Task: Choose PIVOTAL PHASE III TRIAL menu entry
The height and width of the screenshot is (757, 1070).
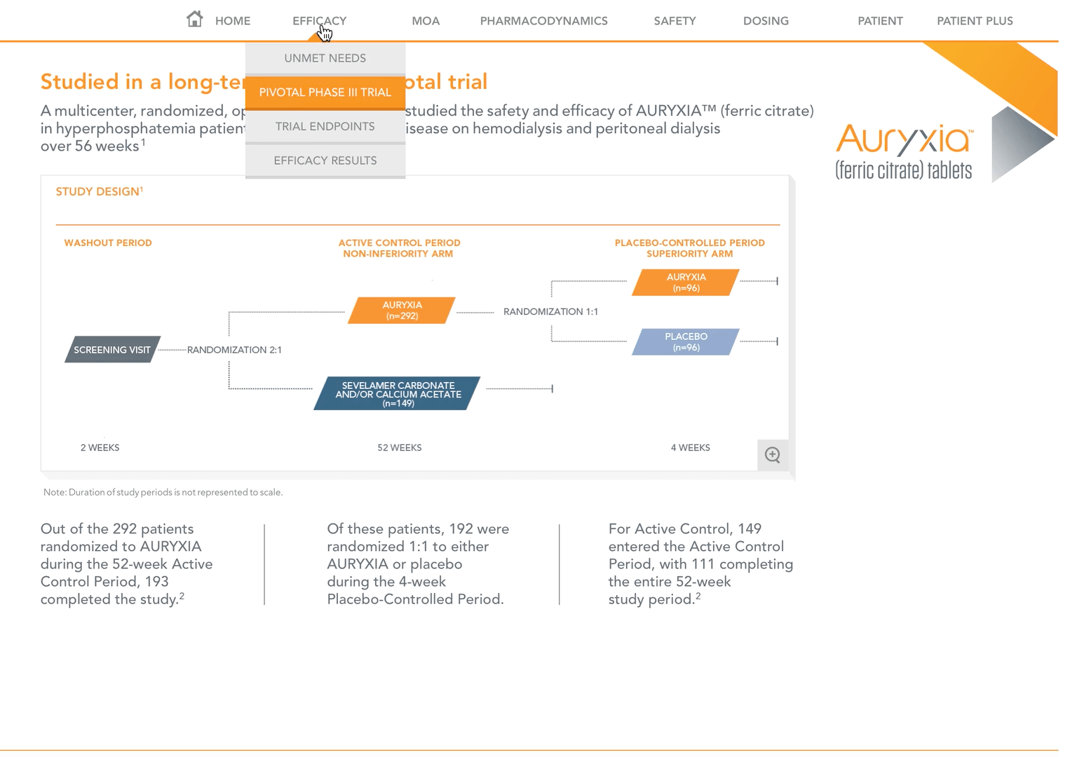Action: click(325, 93)
